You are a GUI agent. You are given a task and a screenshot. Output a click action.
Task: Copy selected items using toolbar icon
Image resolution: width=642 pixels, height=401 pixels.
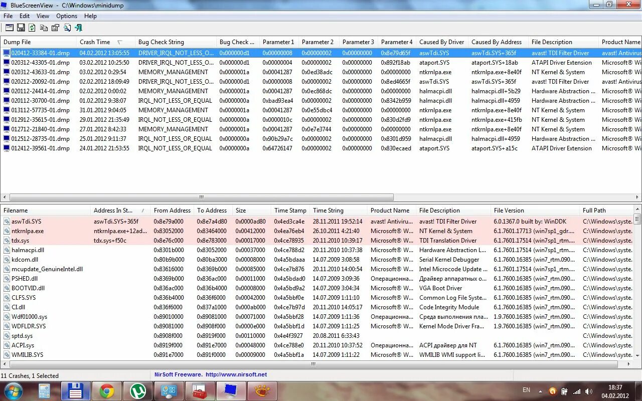[x=44, y=28]
